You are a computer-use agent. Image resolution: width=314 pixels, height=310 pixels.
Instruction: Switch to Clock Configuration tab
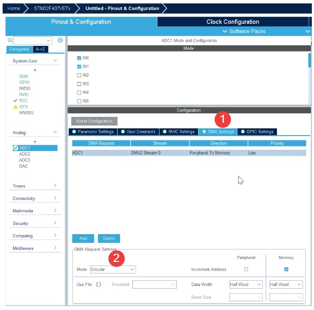click(x=233, y=22)
